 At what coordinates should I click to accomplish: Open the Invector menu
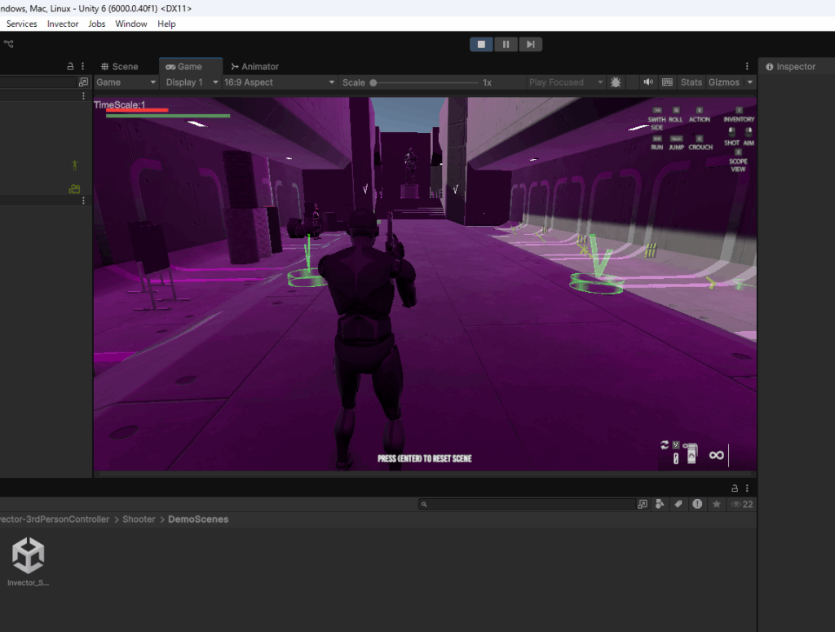[x=63, y=24]
